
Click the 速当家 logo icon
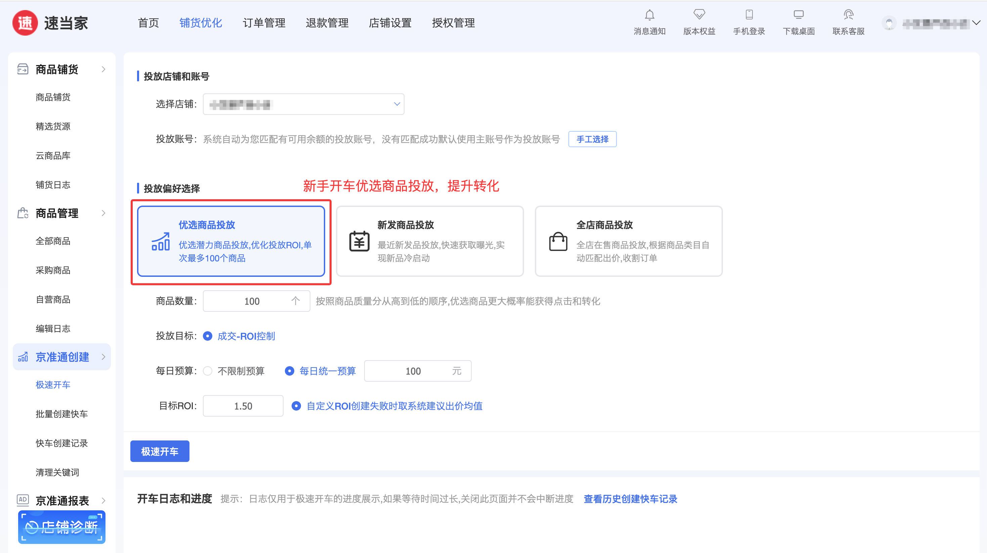tap(25, 23)
